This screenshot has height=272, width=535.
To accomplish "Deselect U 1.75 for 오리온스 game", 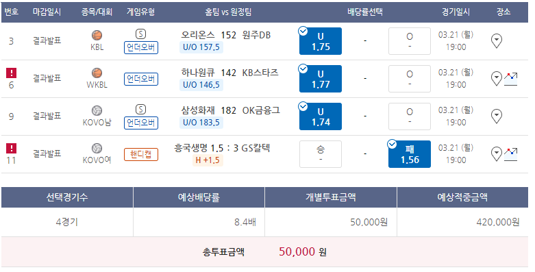I will point(321,41).
